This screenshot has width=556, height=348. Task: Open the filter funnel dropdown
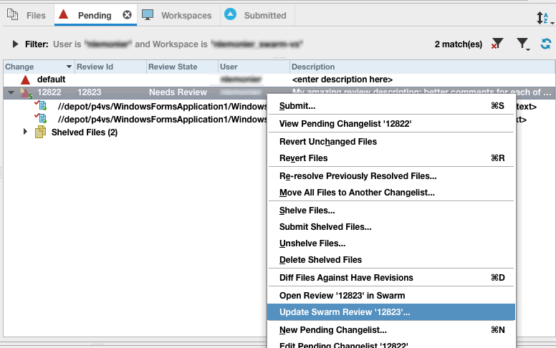(x=523, y=44)
